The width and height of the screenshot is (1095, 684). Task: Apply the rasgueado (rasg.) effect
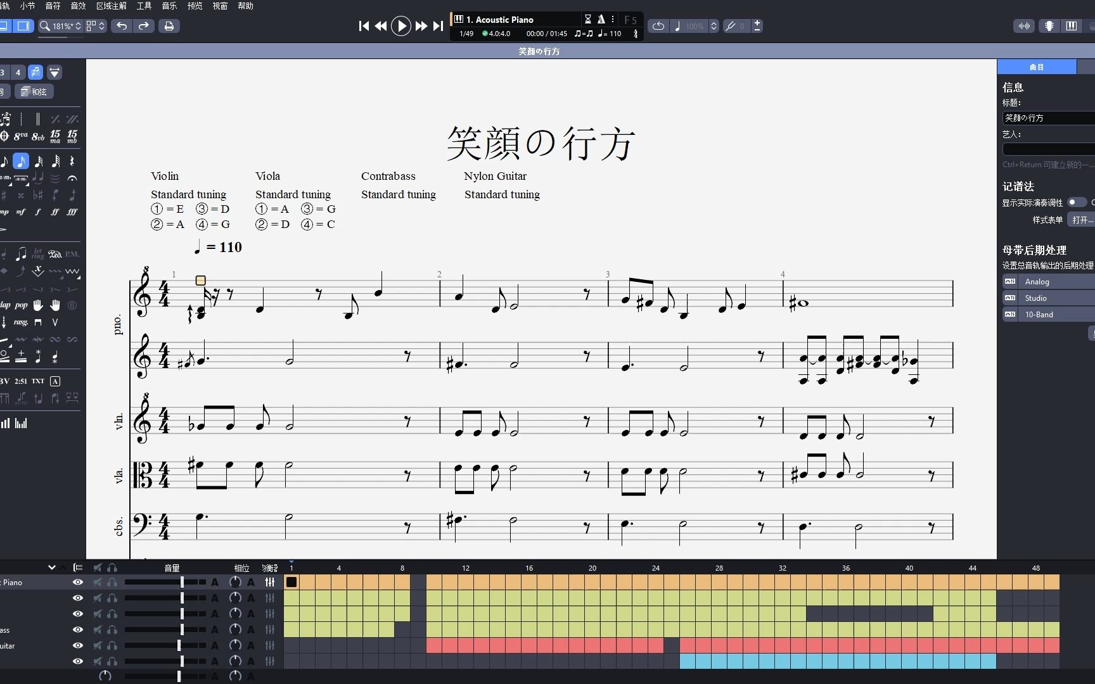tap(21, 322)
